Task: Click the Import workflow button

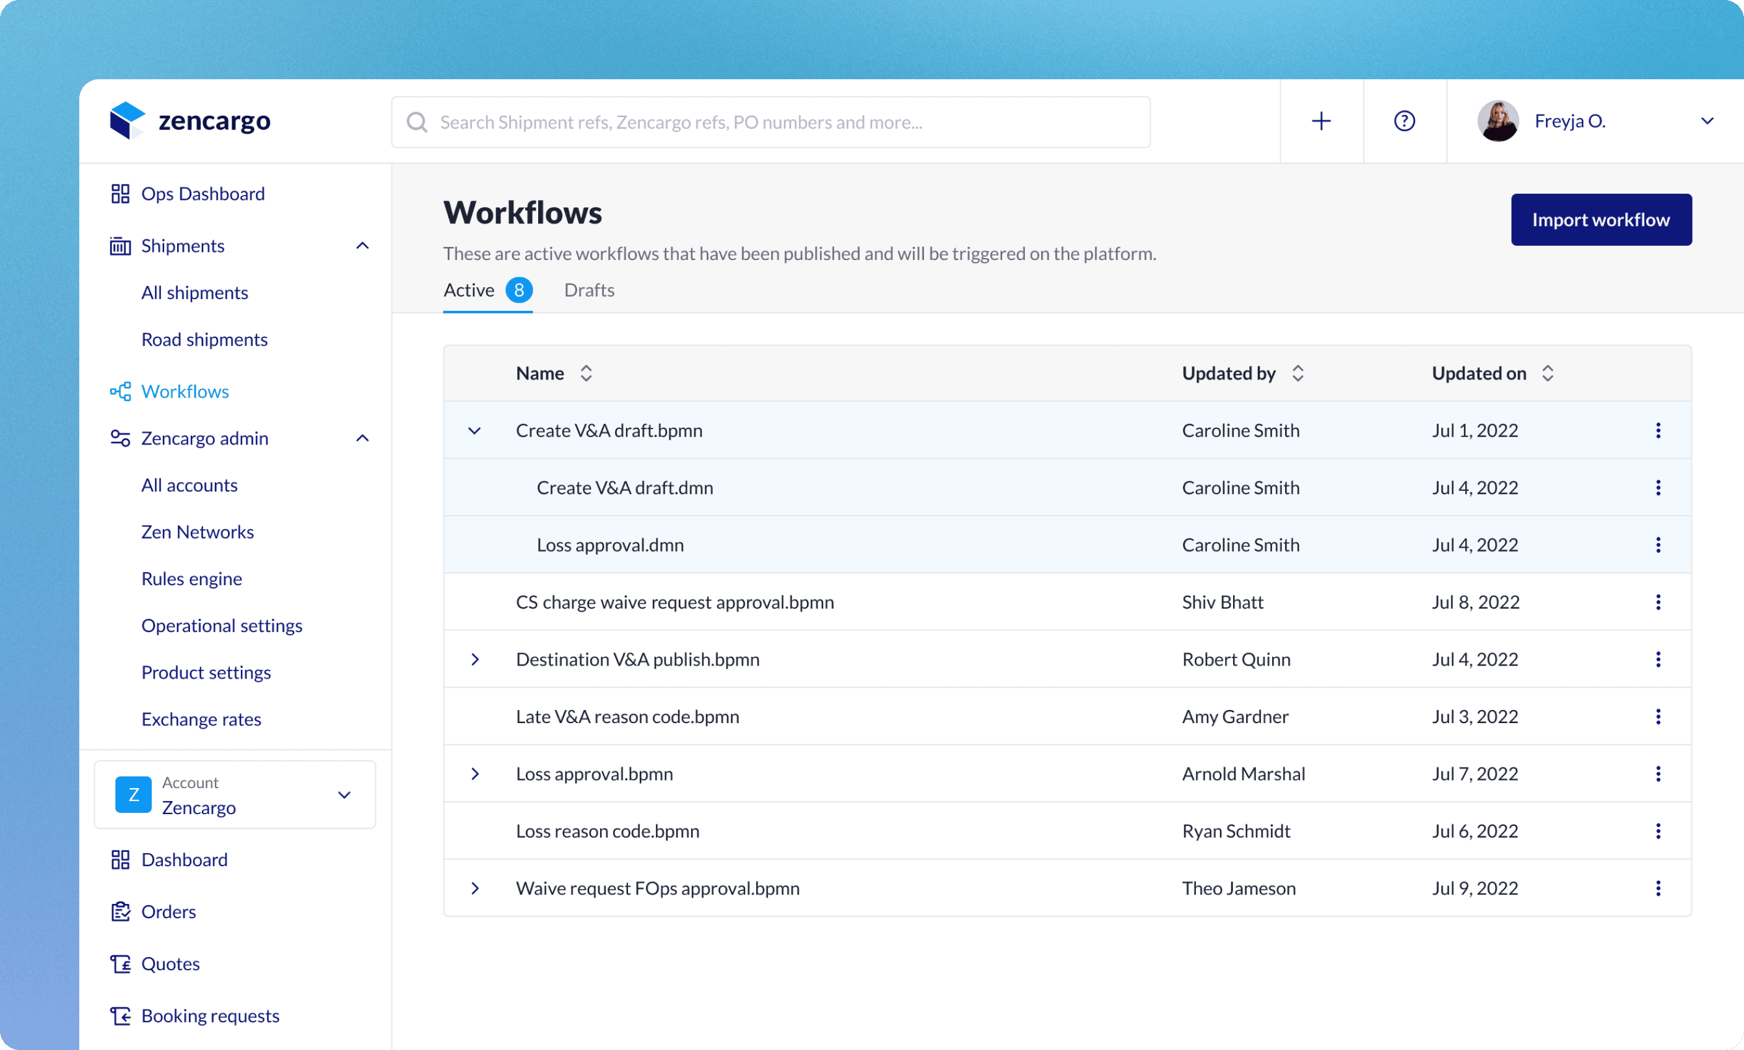Action: click(1601, 220)
